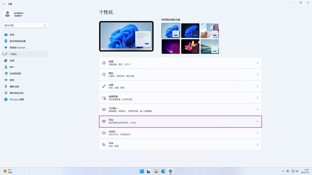Go to the 游戏 (Gaming) settings
The height and width of the screenshot is (175, 312).
pyautogui.click(x=12, y=80)
